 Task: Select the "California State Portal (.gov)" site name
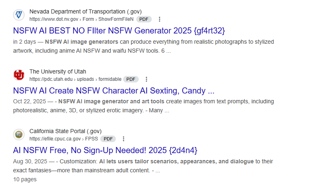65,131
